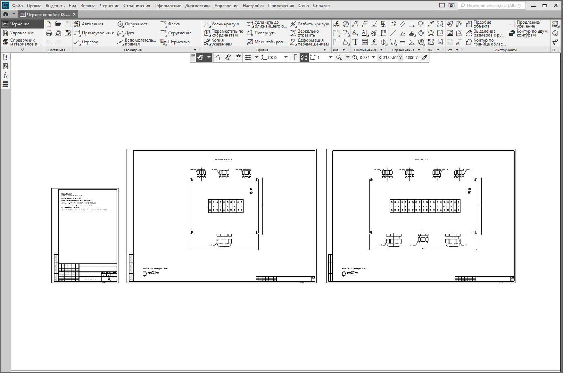The image size is (563, 373).
Task: Toggle the snap magnet button
Action: tap(200, 57)
